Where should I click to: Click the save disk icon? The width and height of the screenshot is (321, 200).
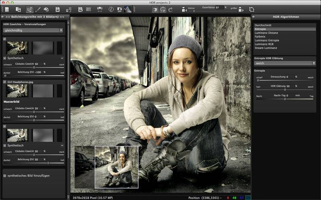(x=58, y=9)
